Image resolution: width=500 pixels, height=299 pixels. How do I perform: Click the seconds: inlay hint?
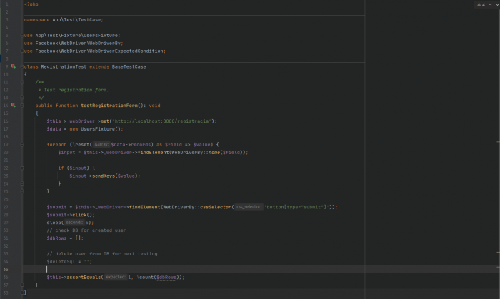pos(74,222)
